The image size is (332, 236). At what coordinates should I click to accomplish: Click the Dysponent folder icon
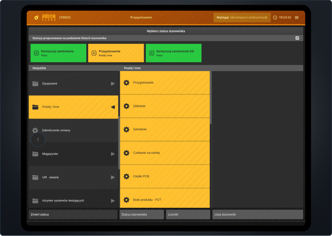[36, 84]
